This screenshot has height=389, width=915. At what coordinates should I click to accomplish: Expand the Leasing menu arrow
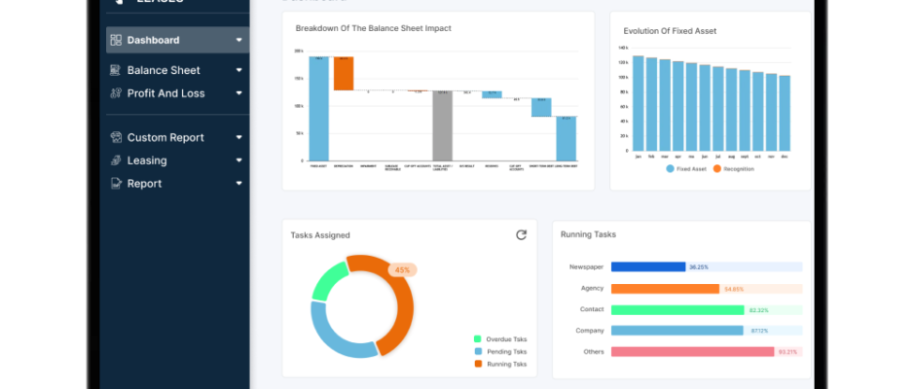point(238,160)
